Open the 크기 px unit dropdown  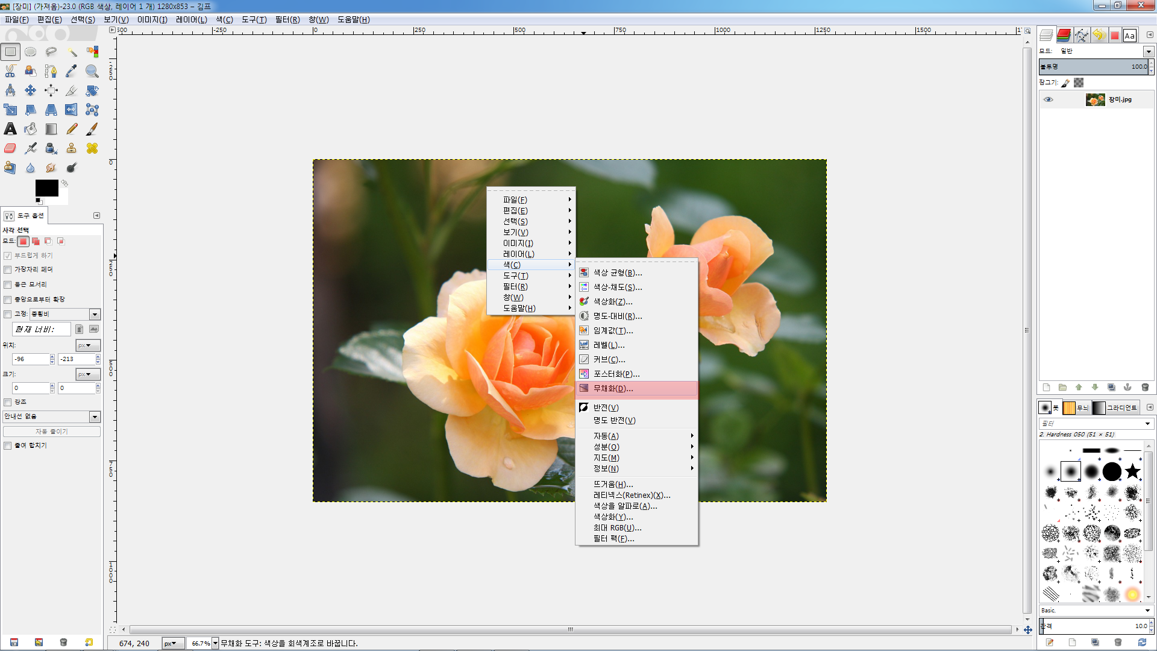coord(88,374)
